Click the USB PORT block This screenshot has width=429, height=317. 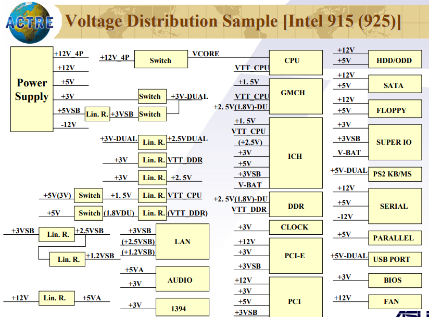click(395, 259)
